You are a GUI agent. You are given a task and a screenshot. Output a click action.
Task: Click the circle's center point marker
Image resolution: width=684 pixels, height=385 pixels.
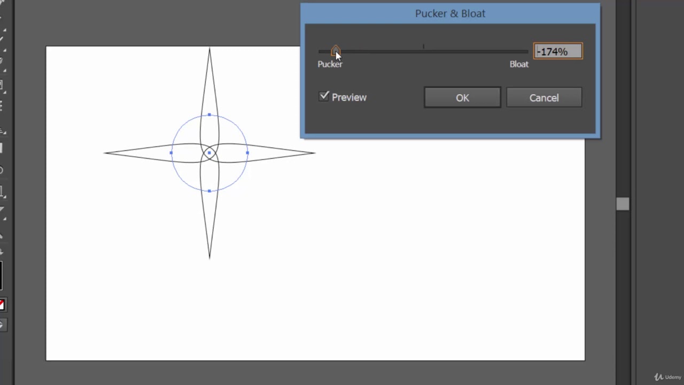209,153
